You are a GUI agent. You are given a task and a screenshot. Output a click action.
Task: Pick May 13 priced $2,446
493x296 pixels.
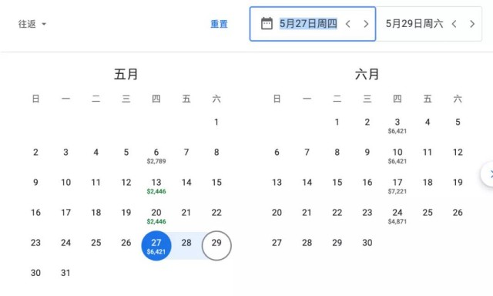(x=156, y=186)
